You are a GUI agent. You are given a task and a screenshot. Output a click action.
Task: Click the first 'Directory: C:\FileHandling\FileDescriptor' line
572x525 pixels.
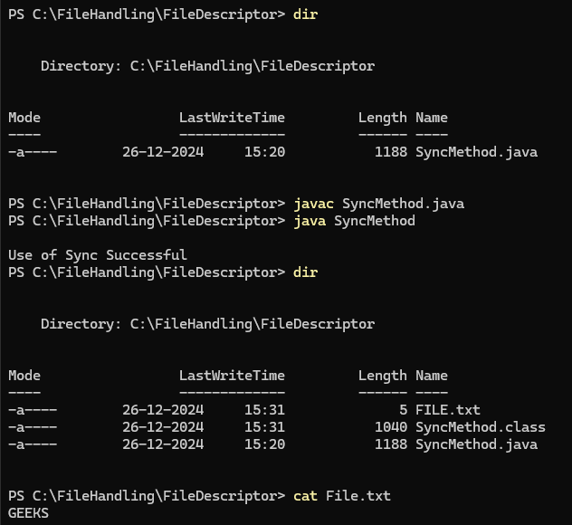pos(207,66)
